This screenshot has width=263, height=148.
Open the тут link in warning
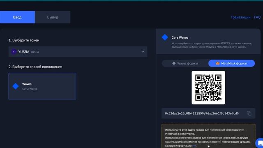194,146
